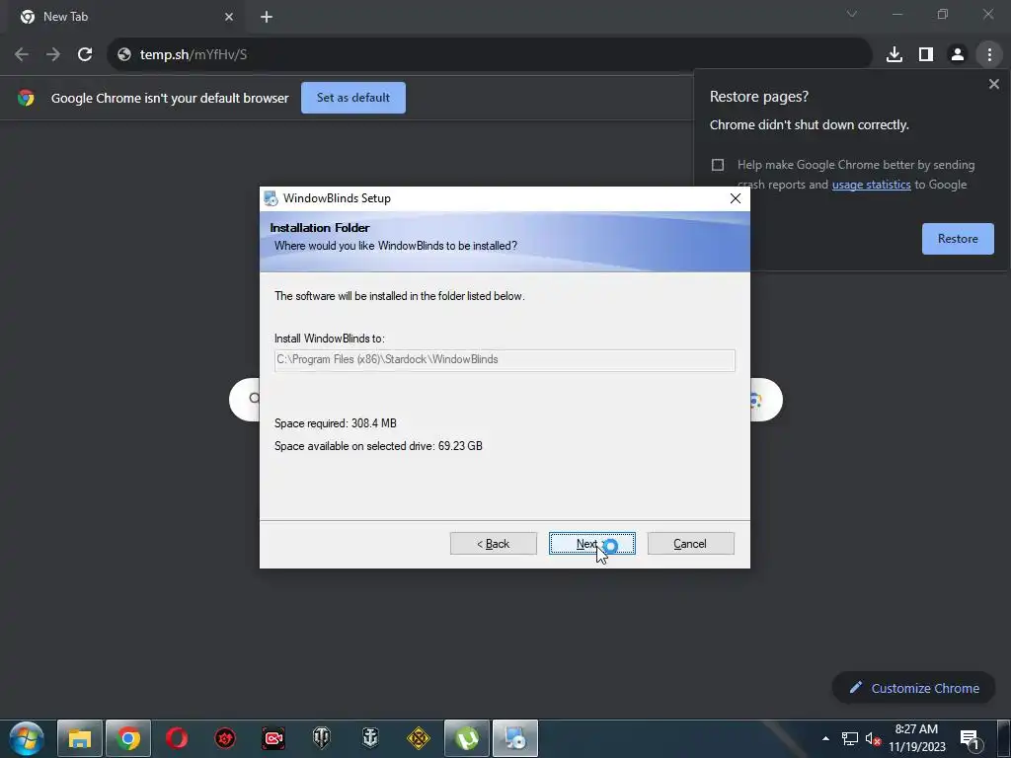Click the WindowBlinds Setup title icon

click(271, 198)
